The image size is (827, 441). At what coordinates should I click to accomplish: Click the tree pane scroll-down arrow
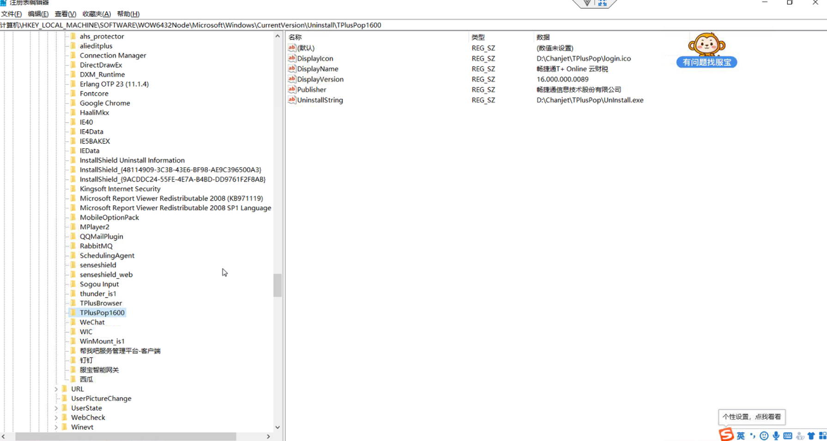pos(278,427)
